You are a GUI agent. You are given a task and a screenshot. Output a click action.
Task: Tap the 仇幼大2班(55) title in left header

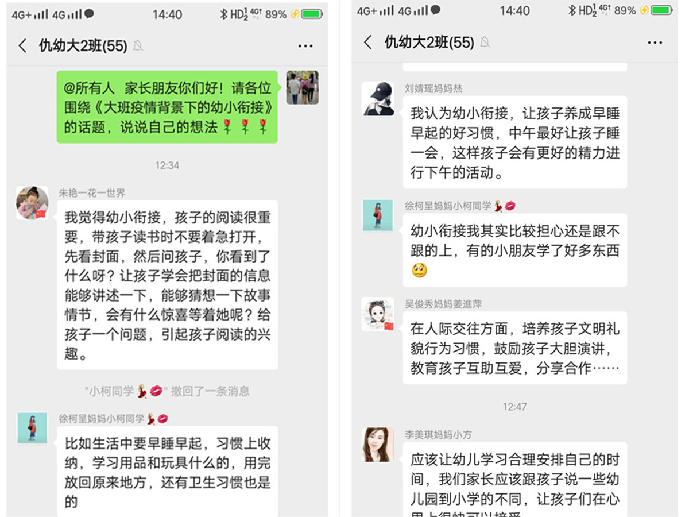click(x=83, y=46)
